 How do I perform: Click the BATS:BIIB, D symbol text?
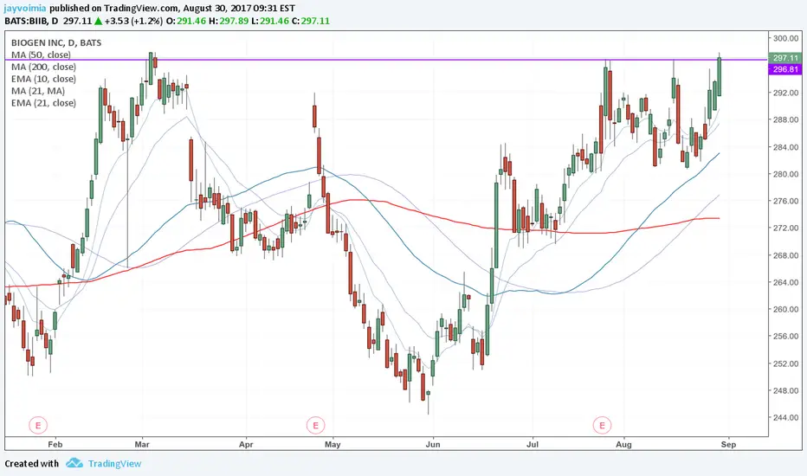[x=31, y=21]
